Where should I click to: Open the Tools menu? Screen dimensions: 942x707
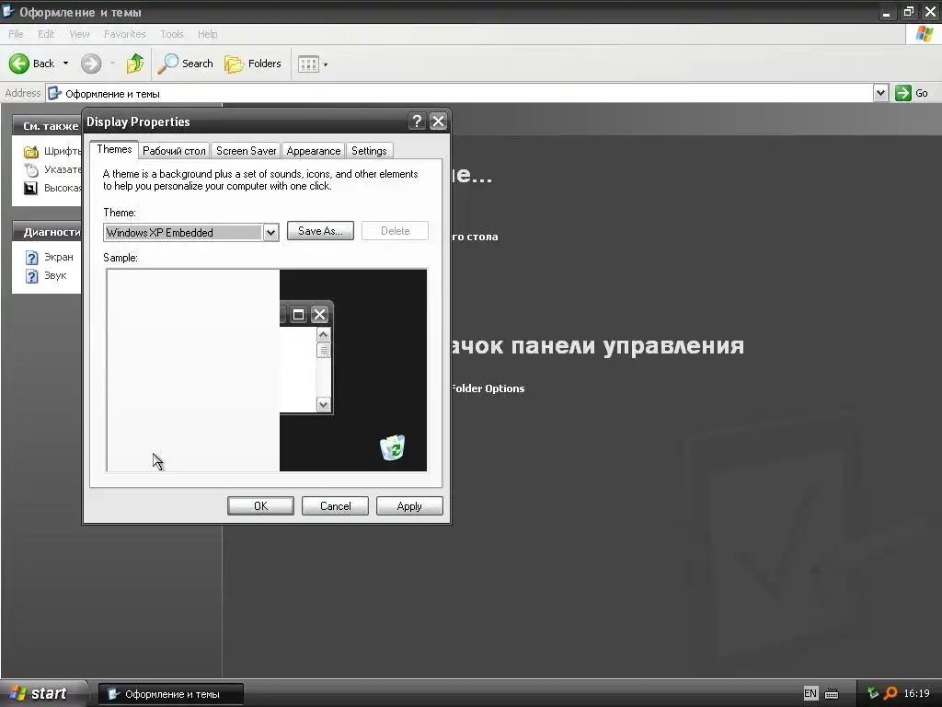tap(172, 34)
